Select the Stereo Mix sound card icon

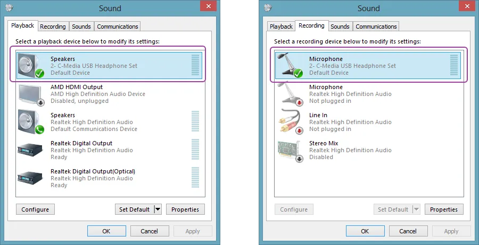(x=291, y=151)
